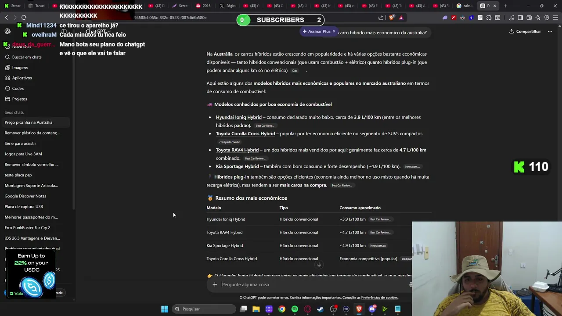Open the Kia Sportage Hybrid link
This screenshot has height=316, width=562.
tap(237, 166)
